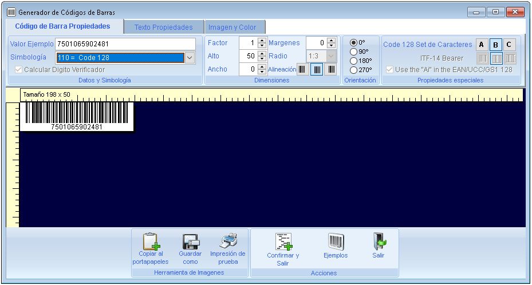Switch to the Texto Propiedades tab
This screenshot has width=532, height=285.
[x=163, y=27]
